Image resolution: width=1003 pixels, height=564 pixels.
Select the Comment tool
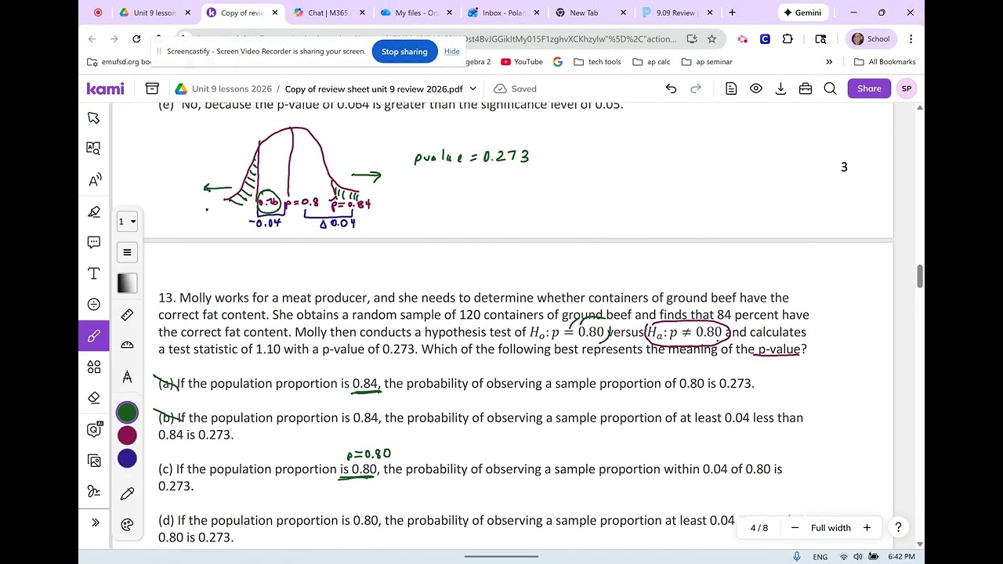point(94,242)
